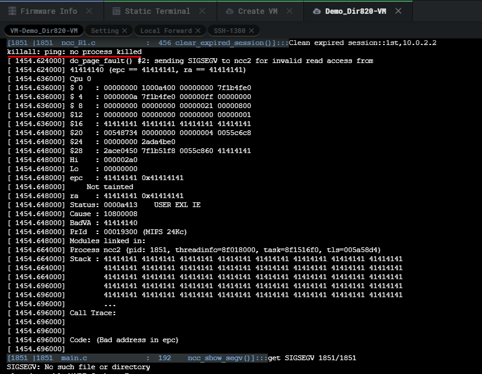Click the Demo_Dir820-VM cloud icon

[x=317, y=11]
